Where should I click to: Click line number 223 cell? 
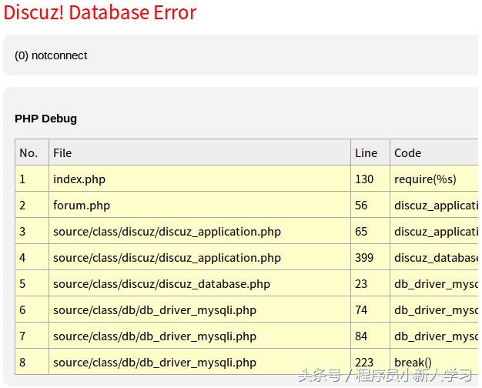click(x=364, y=362)
